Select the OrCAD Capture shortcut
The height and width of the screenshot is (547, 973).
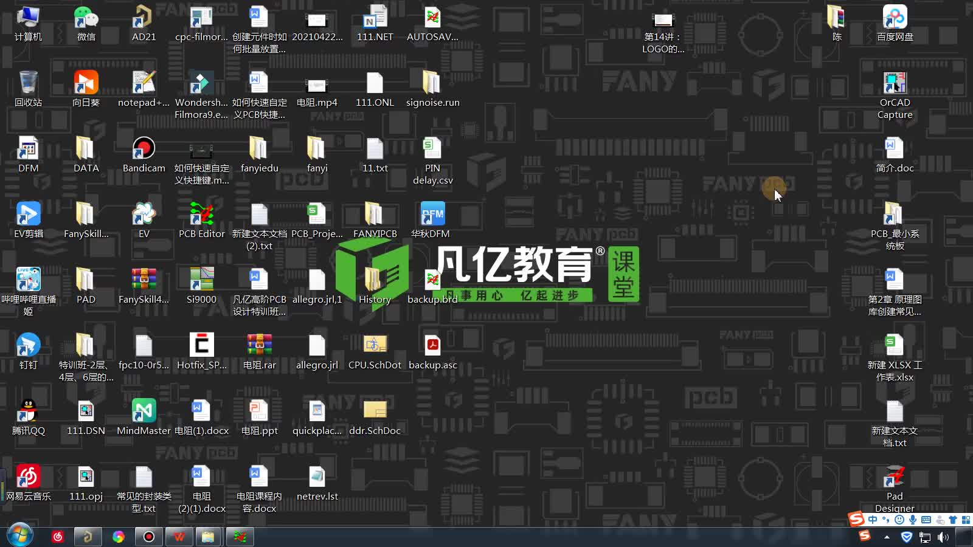(x=895, y=95)
